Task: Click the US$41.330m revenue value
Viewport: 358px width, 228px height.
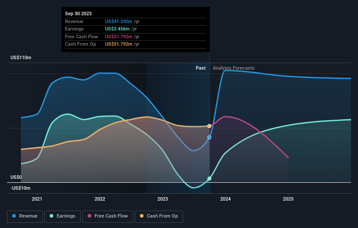Action: coord(119,21)
